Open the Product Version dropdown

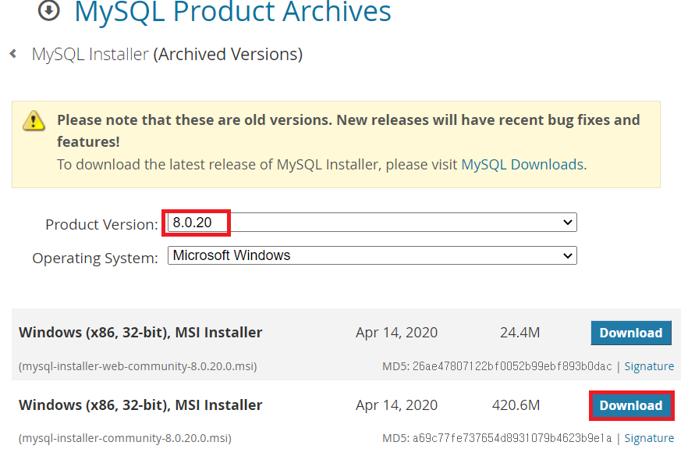tap(372, 222)
